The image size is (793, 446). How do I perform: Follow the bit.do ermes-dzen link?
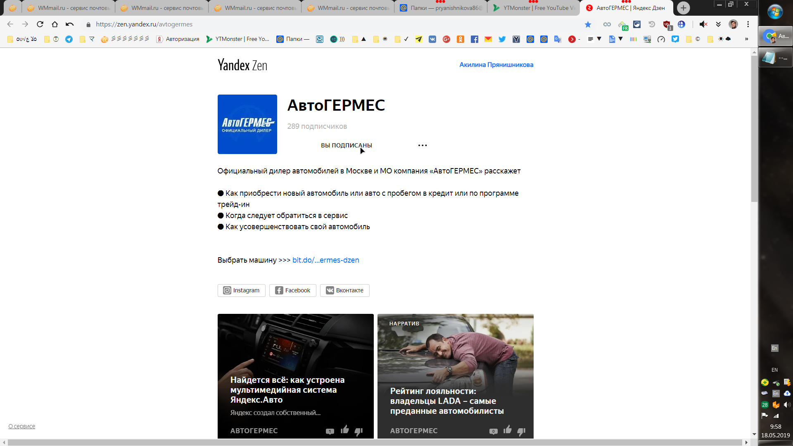pyautogui.click(x=325, y=260)
